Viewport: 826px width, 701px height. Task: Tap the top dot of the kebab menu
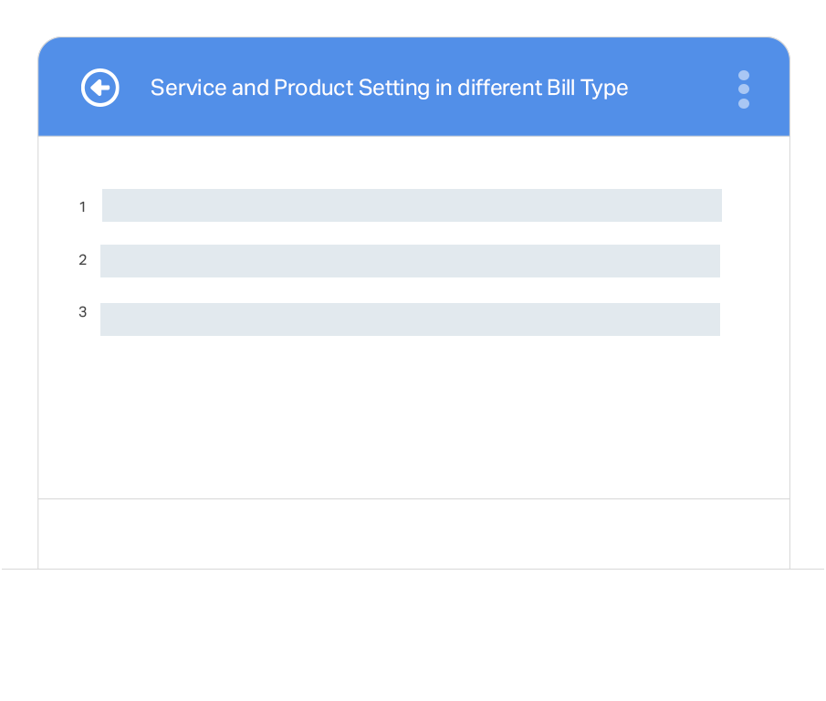click(x=743, y=76)
